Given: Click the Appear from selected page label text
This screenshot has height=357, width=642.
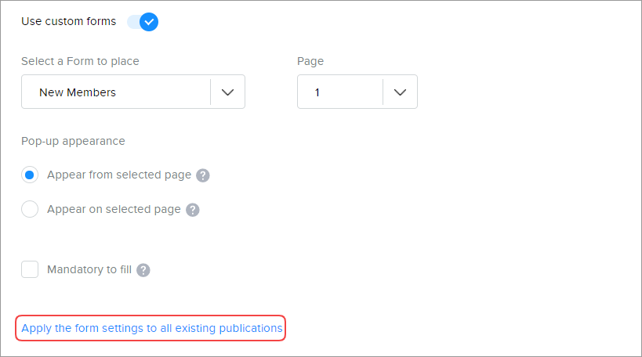Looking at the screenshot, I should point(119,175).
